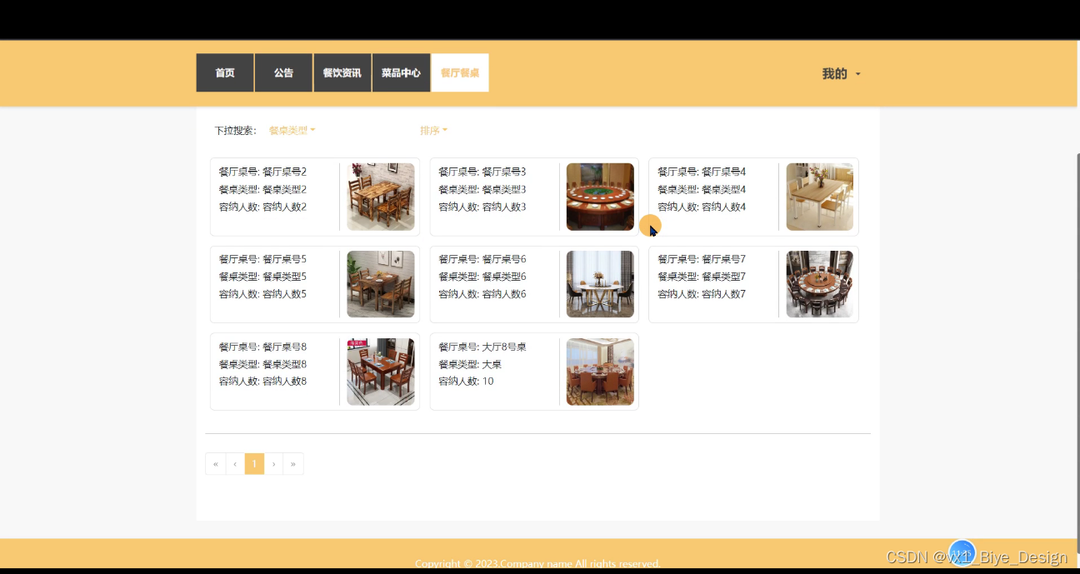Click the text 餐厅桌号: 餐厅桌号5

point(262,259)
